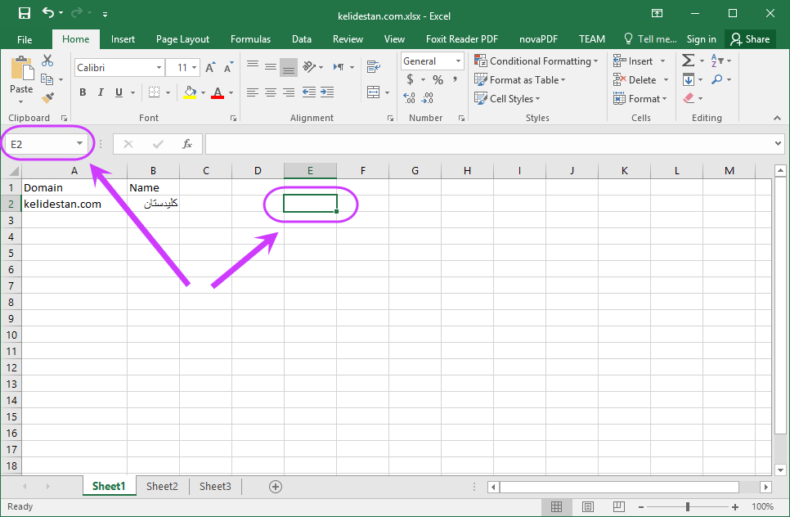Switch to Page Layout view in status bar
This screenshot has height=517, width=790.
[587, 506]
